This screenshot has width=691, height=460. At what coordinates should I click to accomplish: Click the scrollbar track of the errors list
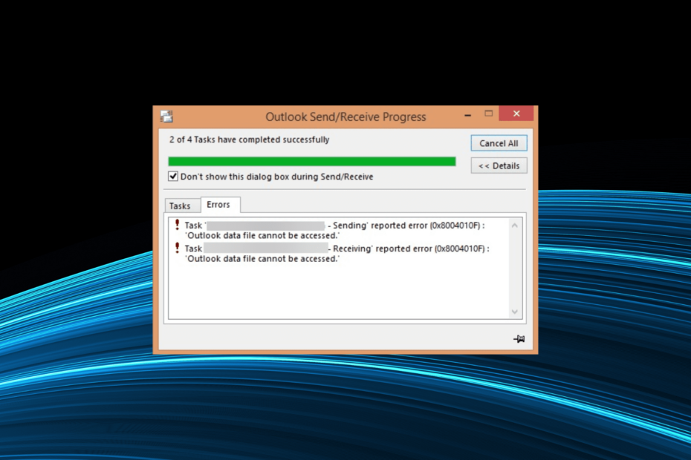[x=514, y=267]
